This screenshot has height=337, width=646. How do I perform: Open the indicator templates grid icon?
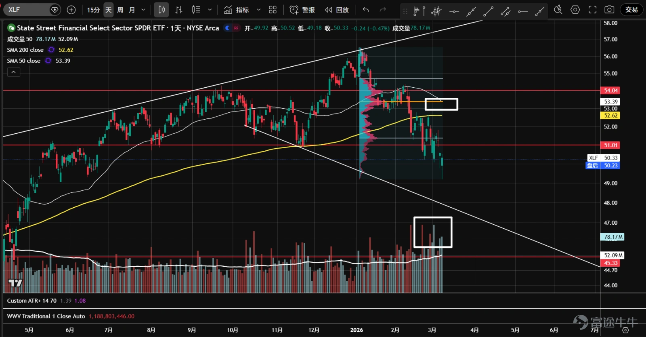273,10
